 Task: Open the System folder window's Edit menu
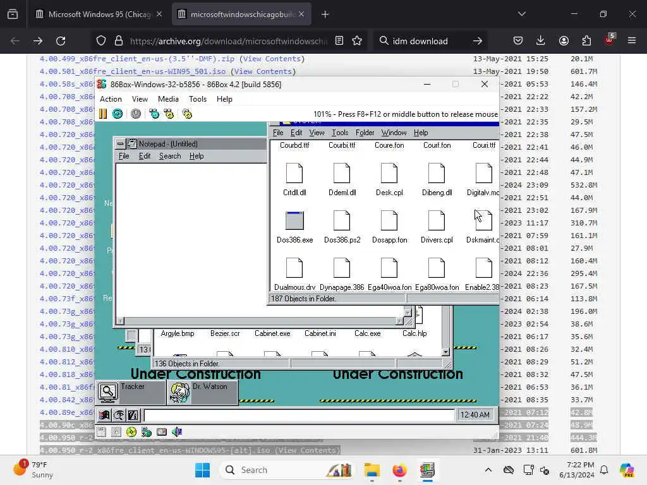coord(296,133)
